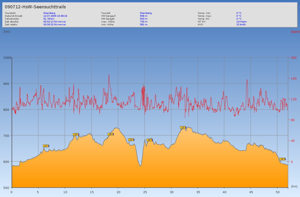Click the Zeit relativ: label
The image size is (300, 197).
(x=11, y=25)
